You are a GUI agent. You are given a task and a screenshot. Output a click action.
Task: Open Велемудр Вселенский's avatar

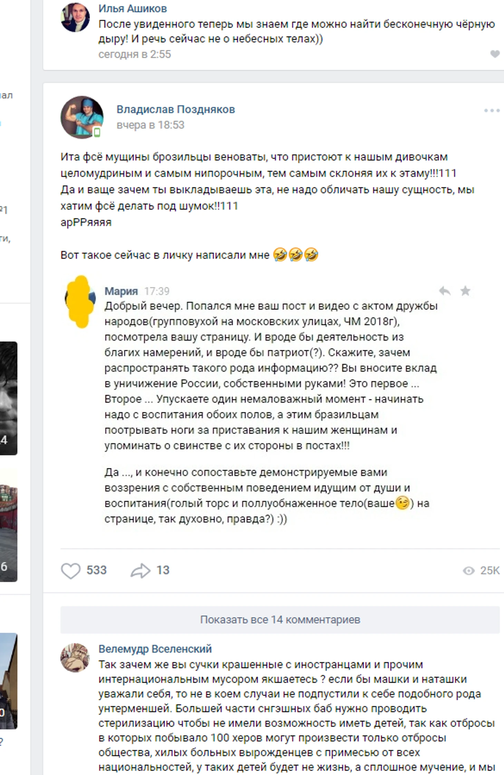pos(75,657)
